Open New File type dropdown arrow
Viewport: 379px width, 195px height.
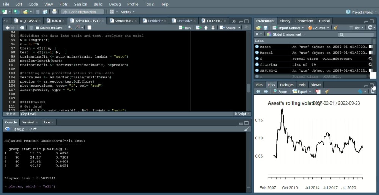click(x=10, y=12)
